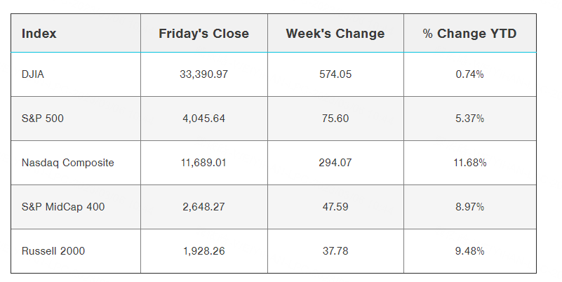Screen dimensions: 562x282
Task: Select the DJIA close value 33,390.97
Action: point(203,74)
